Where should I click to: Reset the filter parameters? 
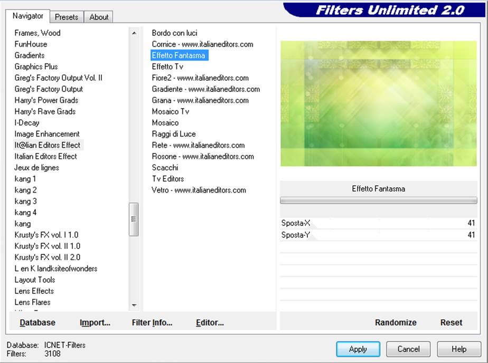point(451,322)
